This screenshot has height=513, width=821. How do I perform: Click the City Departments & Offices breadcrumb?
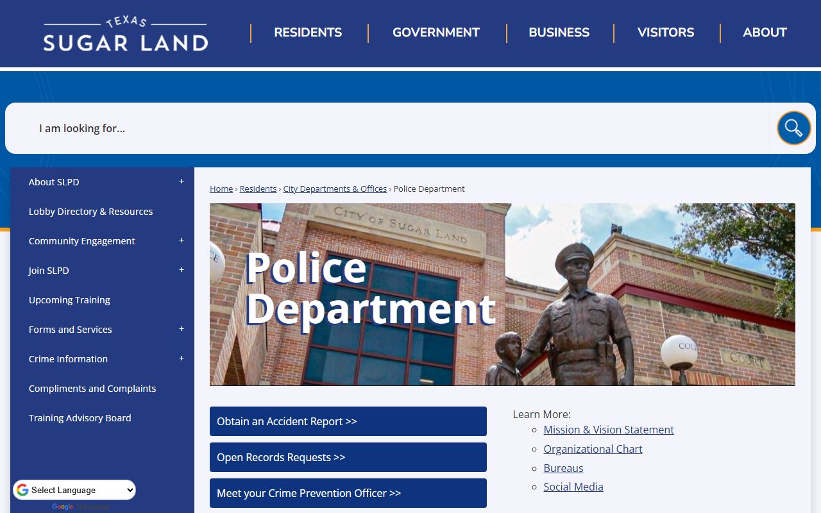click(335, 189)
